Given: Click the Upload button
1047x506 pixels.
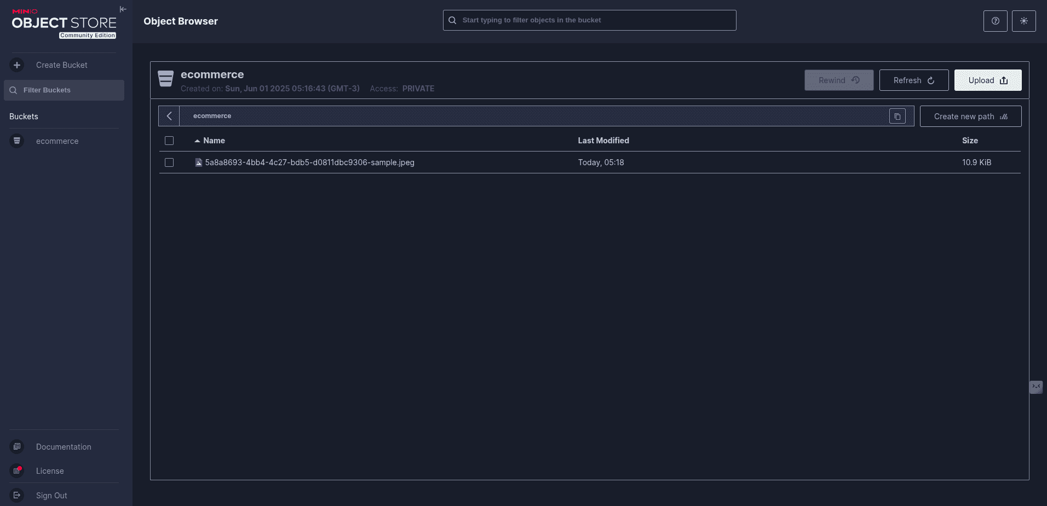Looking at the screenshot, I should point(987,80).
